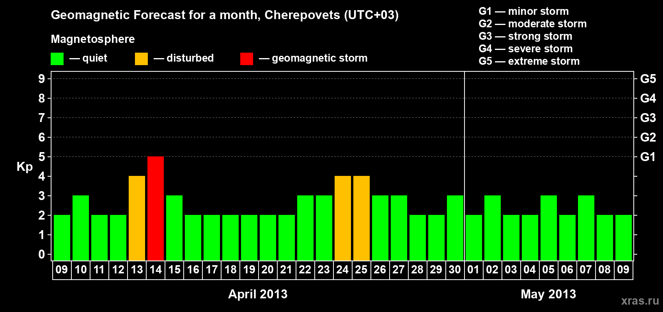
Task: Click the Kp axis value 9
Action: click(x=42, y=79)
